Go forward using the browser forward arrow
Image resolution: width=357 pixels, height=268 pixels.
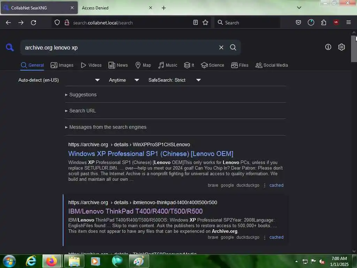click(x=21, y=23)
